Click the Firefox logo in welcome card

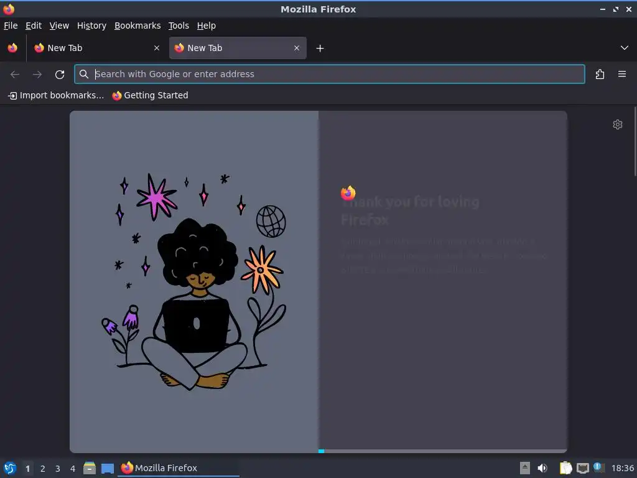point(348,193)
